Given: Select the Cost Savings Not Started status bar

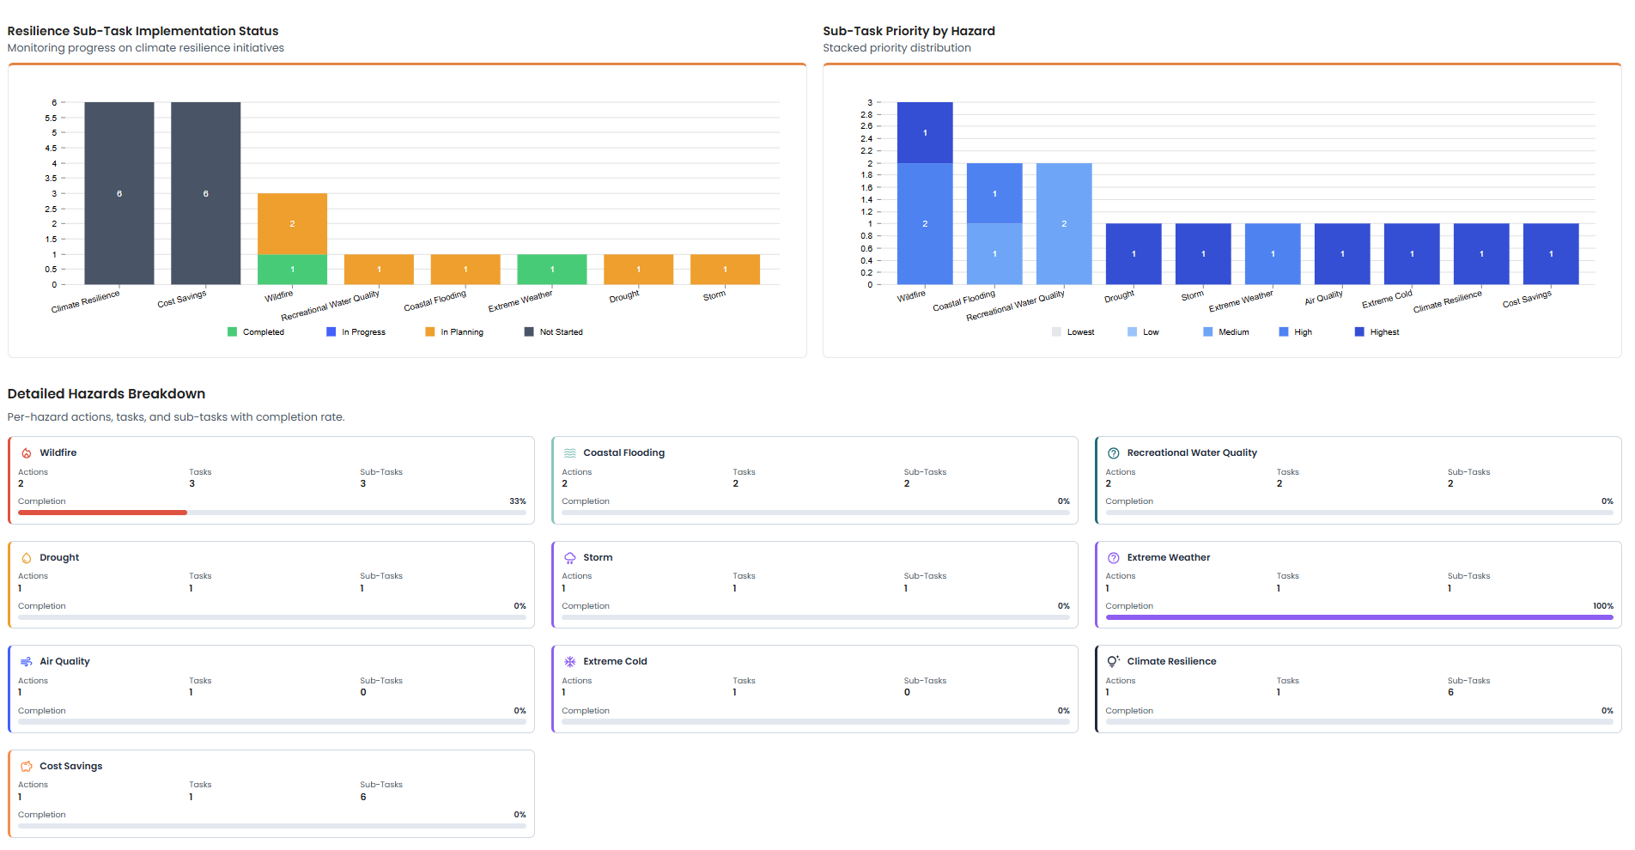Looking at the screenshot, I should (206, 193).
